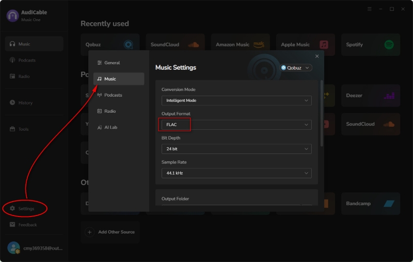
Task: Switch to Radio settings tab
Action: [x=119, y=111]
